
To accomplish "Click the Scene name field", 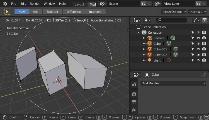I will coord(124,4).
